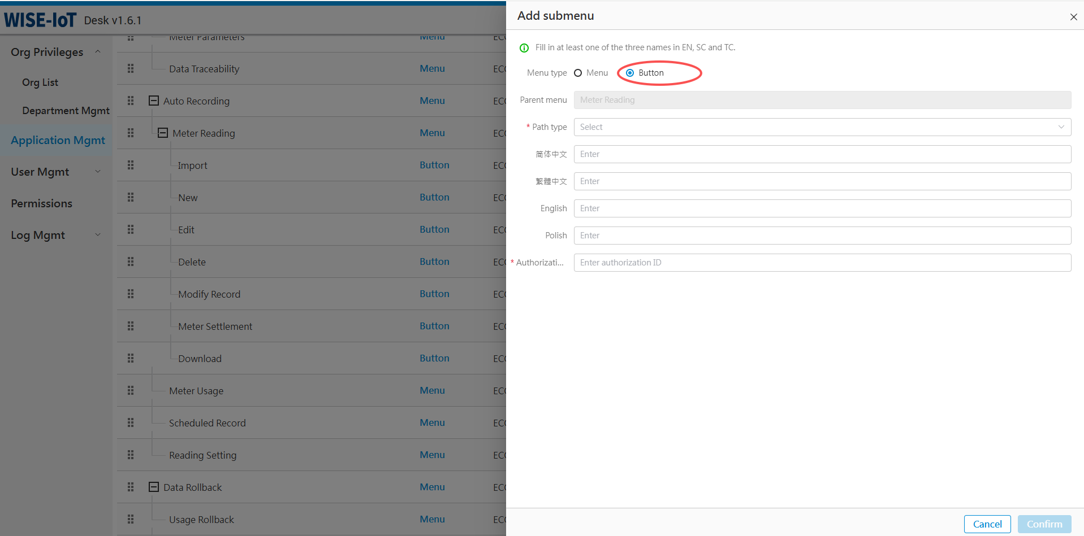Viewport: 1084px width, 536px height.
Task: Click the green info icon in the hint
Action: (x=524, y=48)
